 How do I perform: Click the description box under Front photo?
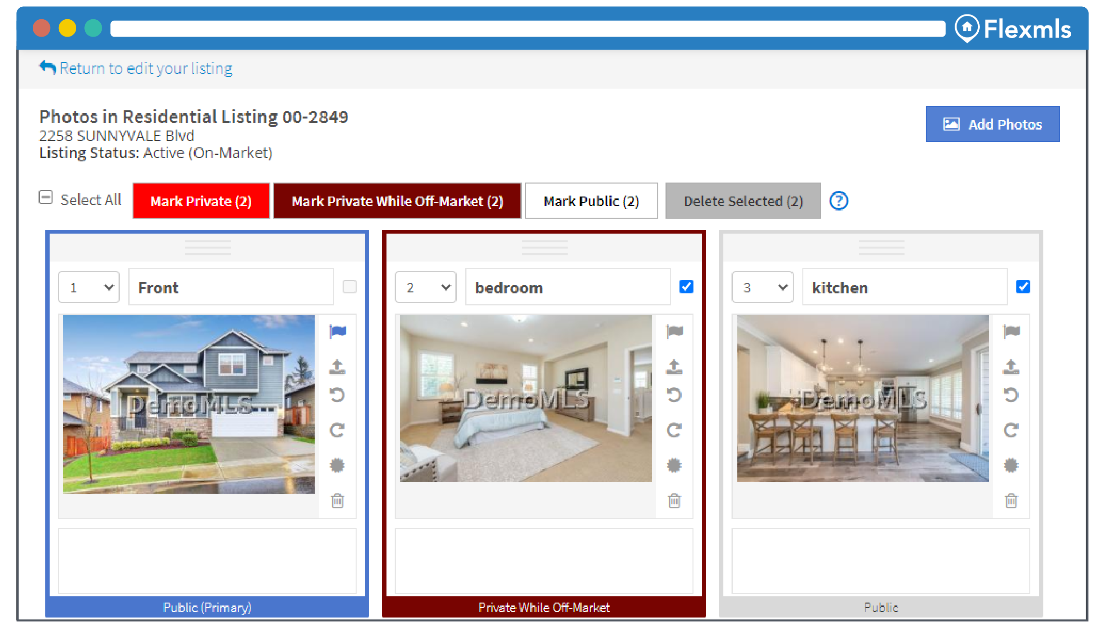click(207, 561)
